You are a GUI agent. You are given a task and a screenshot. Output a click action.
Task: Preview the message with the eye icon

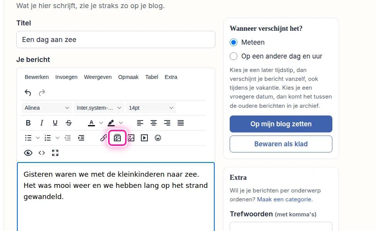pos(28,153)
